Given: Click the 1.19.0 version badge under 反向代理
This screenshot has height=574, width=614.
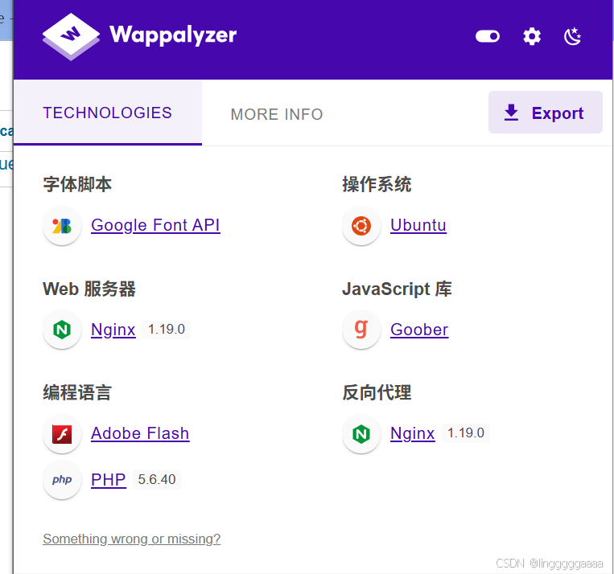Looking at the screenshot, I should tap(466, 433).
